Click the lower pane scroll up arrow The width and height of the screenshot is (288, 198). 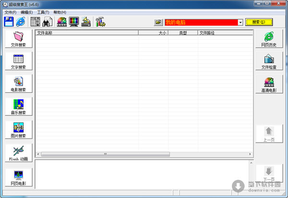(251, 163)
